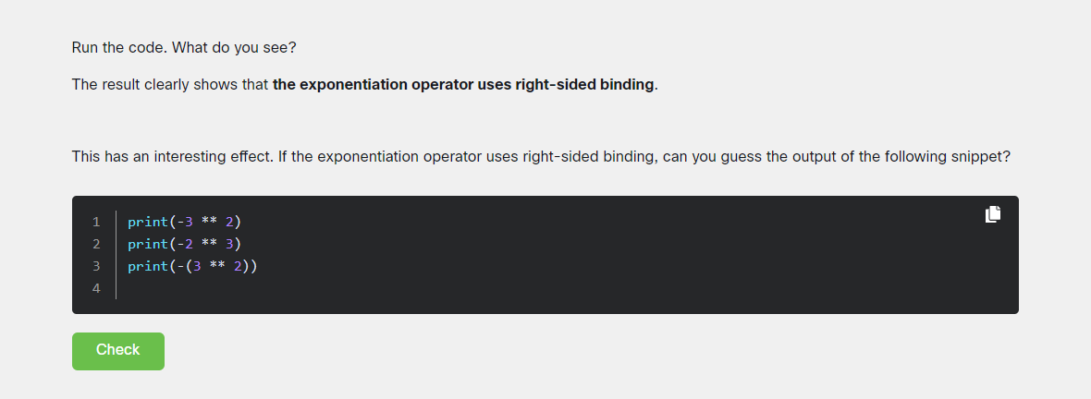The height and width of the screenshot is (399, 1091).
Task: Copy the code snippet to clipboard
Action: point(993,214)
